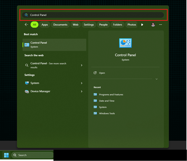
Task: Switch to the People filter tab
Action: point(103,25)
